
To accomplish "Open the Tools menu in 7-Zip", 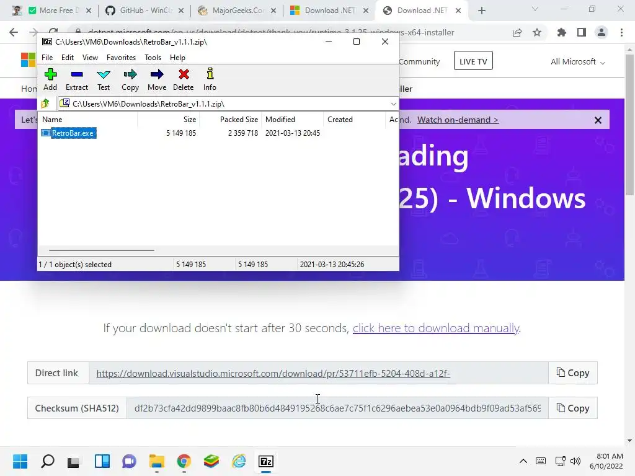I will click(x=153, y=58).
